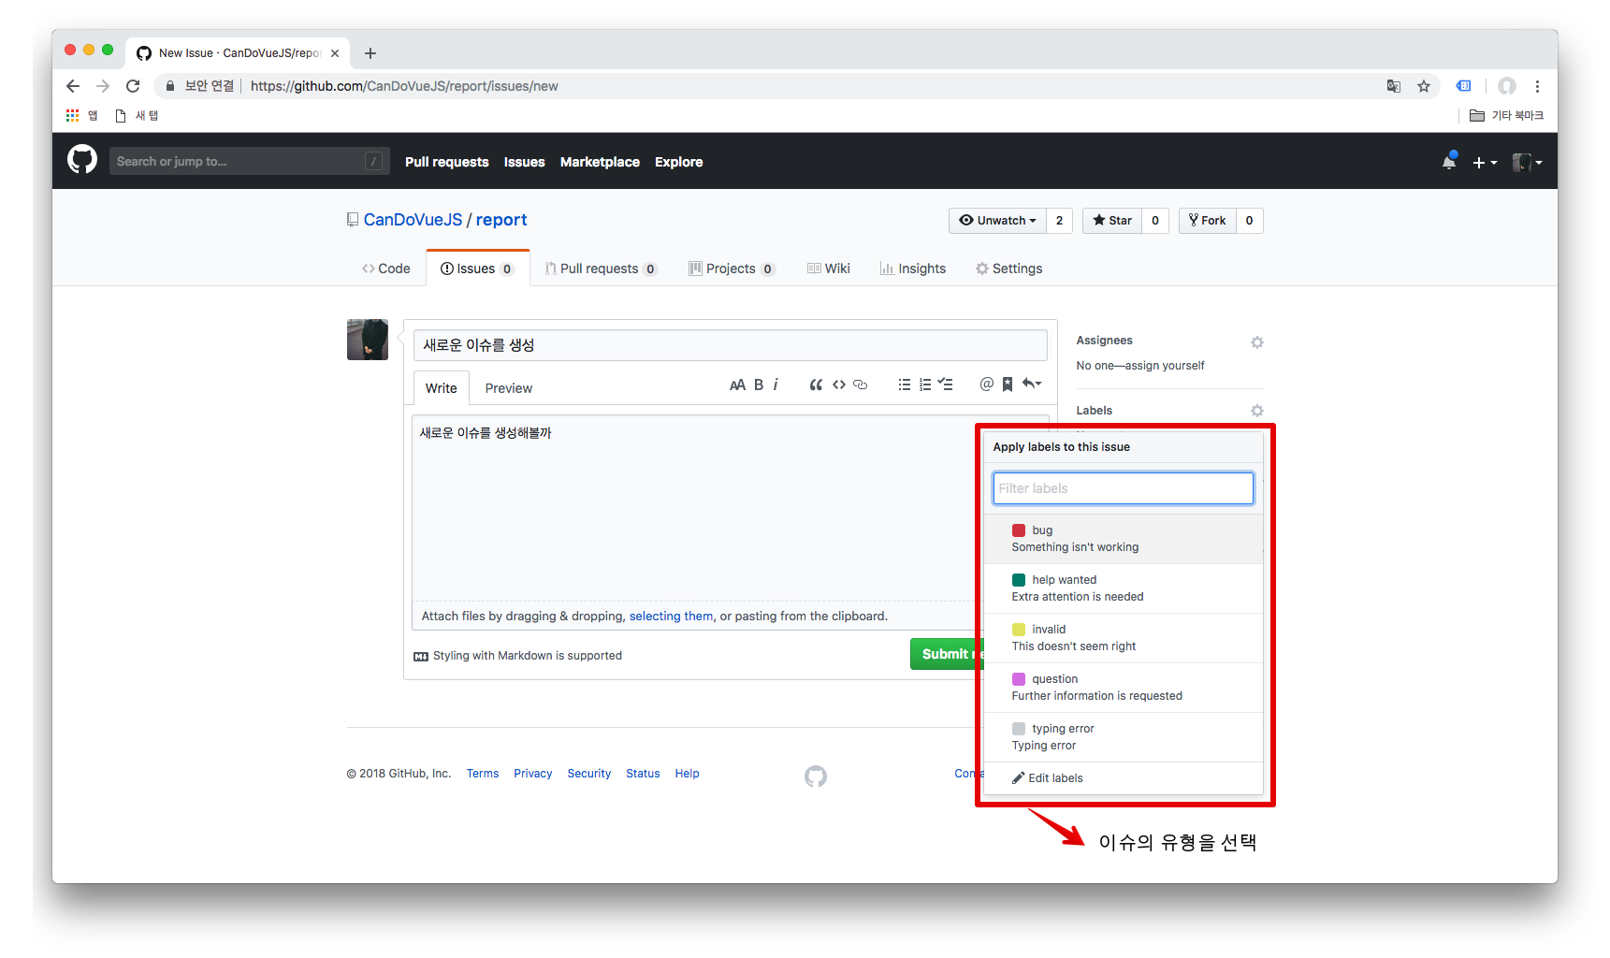Image resolution: width=1610 pixels, height=958 pixels.
Task: Select the bug label
Action: (1124, 539)
